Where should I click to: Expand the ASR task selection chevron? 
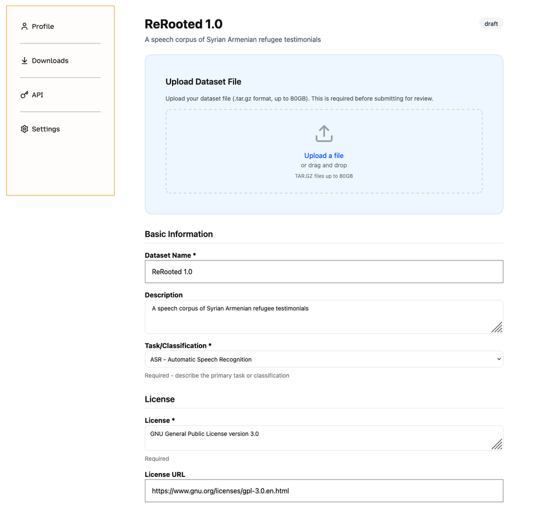(x=499, y=359)
